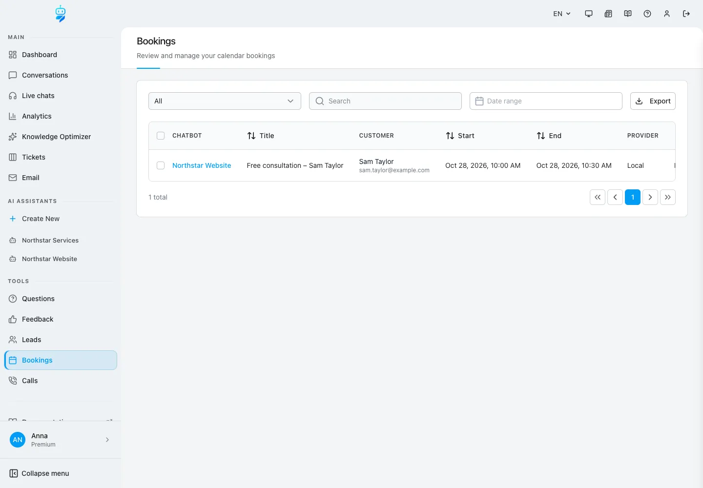
Task: Open Email in sidebar
Action: coord(61,178)
